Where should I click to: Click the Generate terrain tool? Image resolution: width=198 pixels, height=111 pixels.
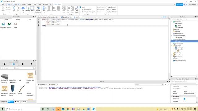[x=3, y=25]
